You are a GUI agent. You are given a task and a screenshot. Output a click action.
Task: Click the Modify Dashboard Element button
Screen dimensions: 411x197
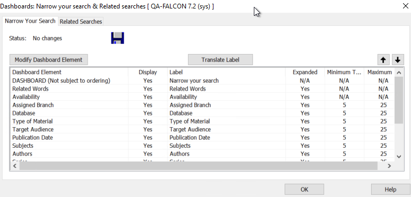pos(48,60)
